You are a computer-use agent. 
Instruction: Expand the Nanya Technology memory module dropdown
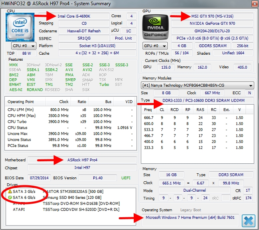197,85
